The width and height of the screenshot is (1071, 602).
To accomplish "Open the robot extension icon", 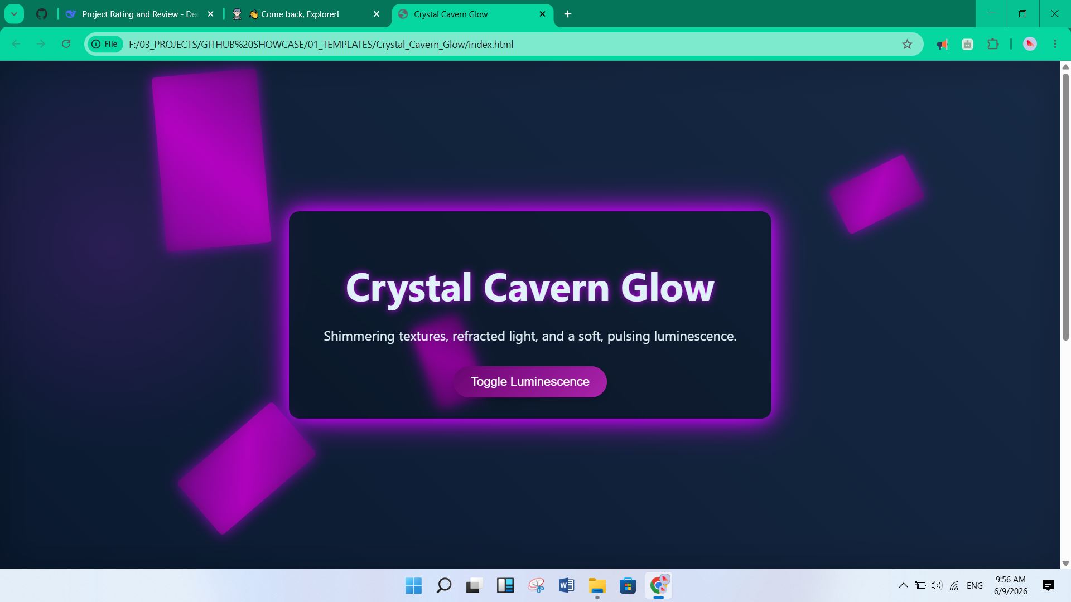I will pyautogui.click(x=968, y=44).
